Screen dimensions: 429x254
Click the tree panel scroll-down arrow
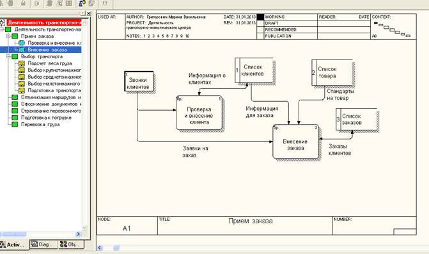tap(85, 228)
